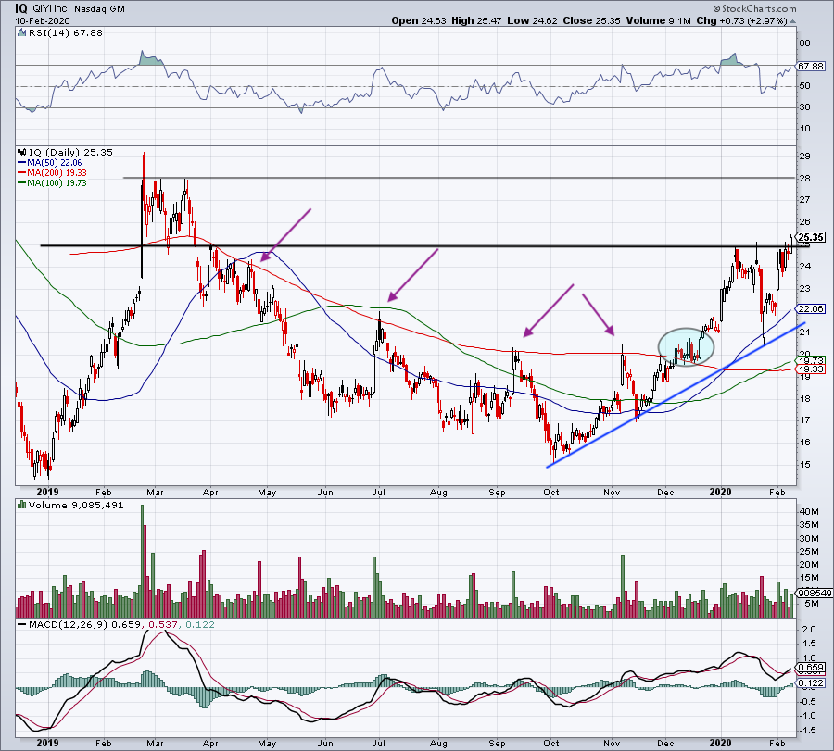The height and width of the screenshot is (751, 834).
Task: Click the MA(50) 22.06 legend text
Action: (55, 163)
